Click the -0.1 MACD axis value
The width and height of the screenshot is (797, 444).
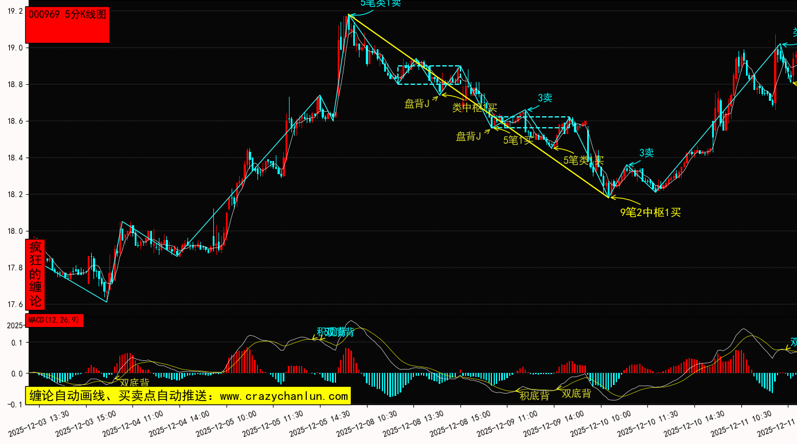pos(15,404)
